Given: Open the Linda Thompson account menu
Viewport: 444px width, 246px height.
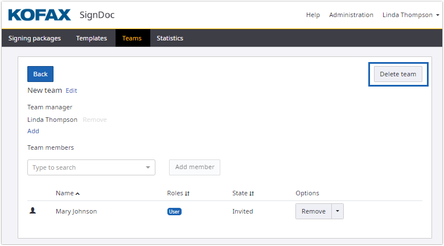Looking at the screenshot, I should (x=410, y=15).
